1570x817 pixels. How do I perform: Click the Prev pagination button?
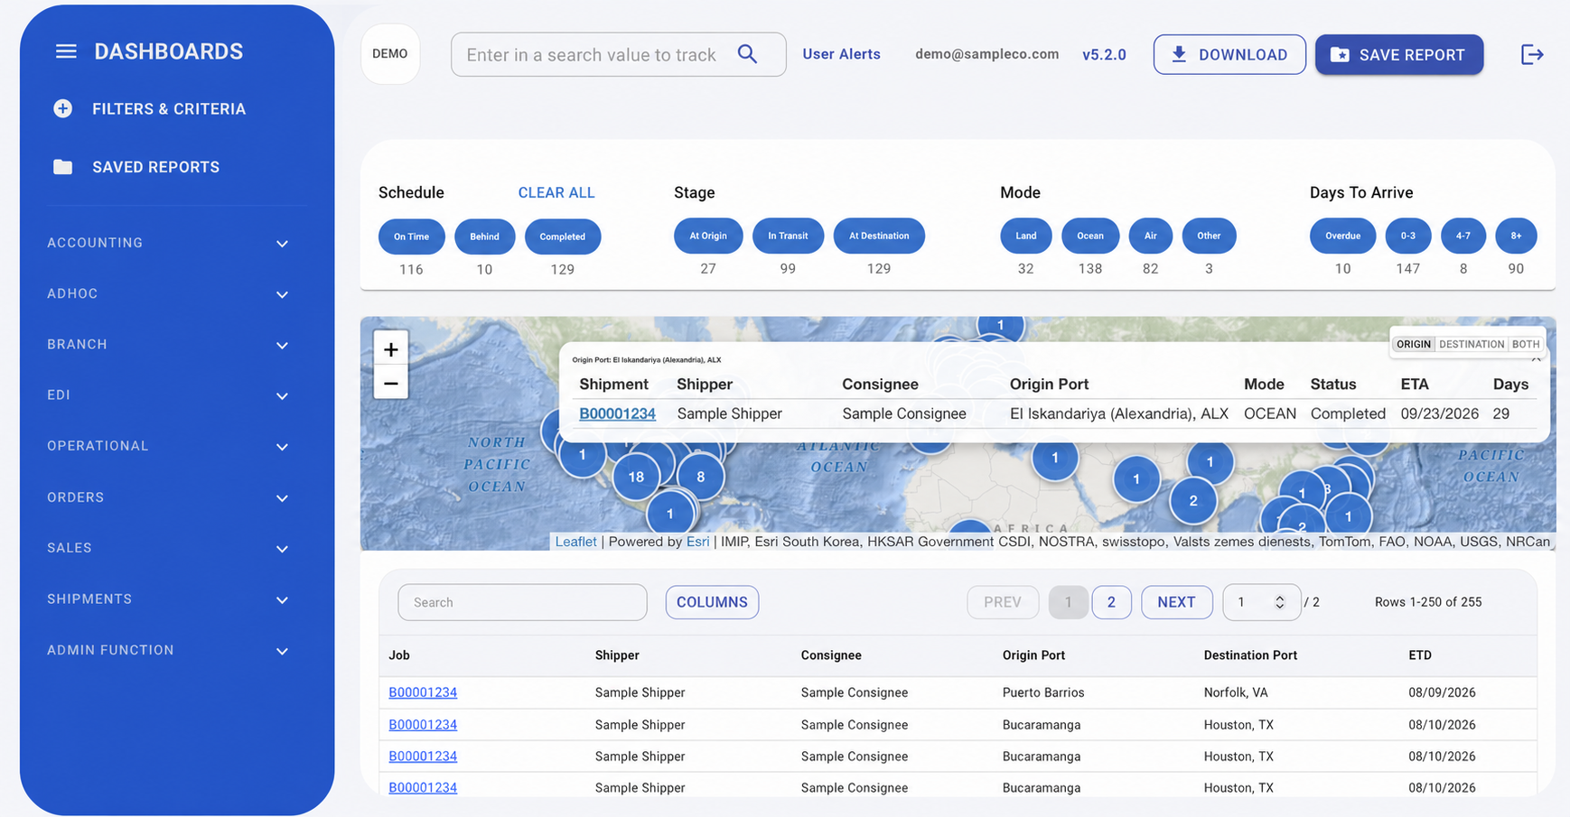pyautogui.click(x=1003, y=602)
